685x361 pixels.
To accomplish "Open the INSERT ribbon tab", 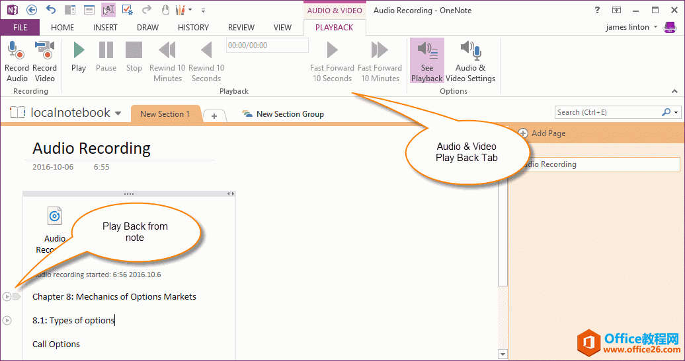I will [x=105, y=28].
